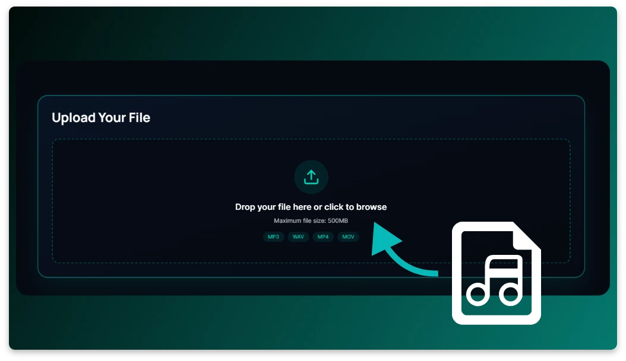Select the MP3 format badge

[x=273, y=237]
